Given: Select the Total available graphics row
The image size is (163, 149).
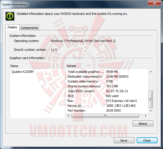Looking at the screenshot, I should coord(107,72).
